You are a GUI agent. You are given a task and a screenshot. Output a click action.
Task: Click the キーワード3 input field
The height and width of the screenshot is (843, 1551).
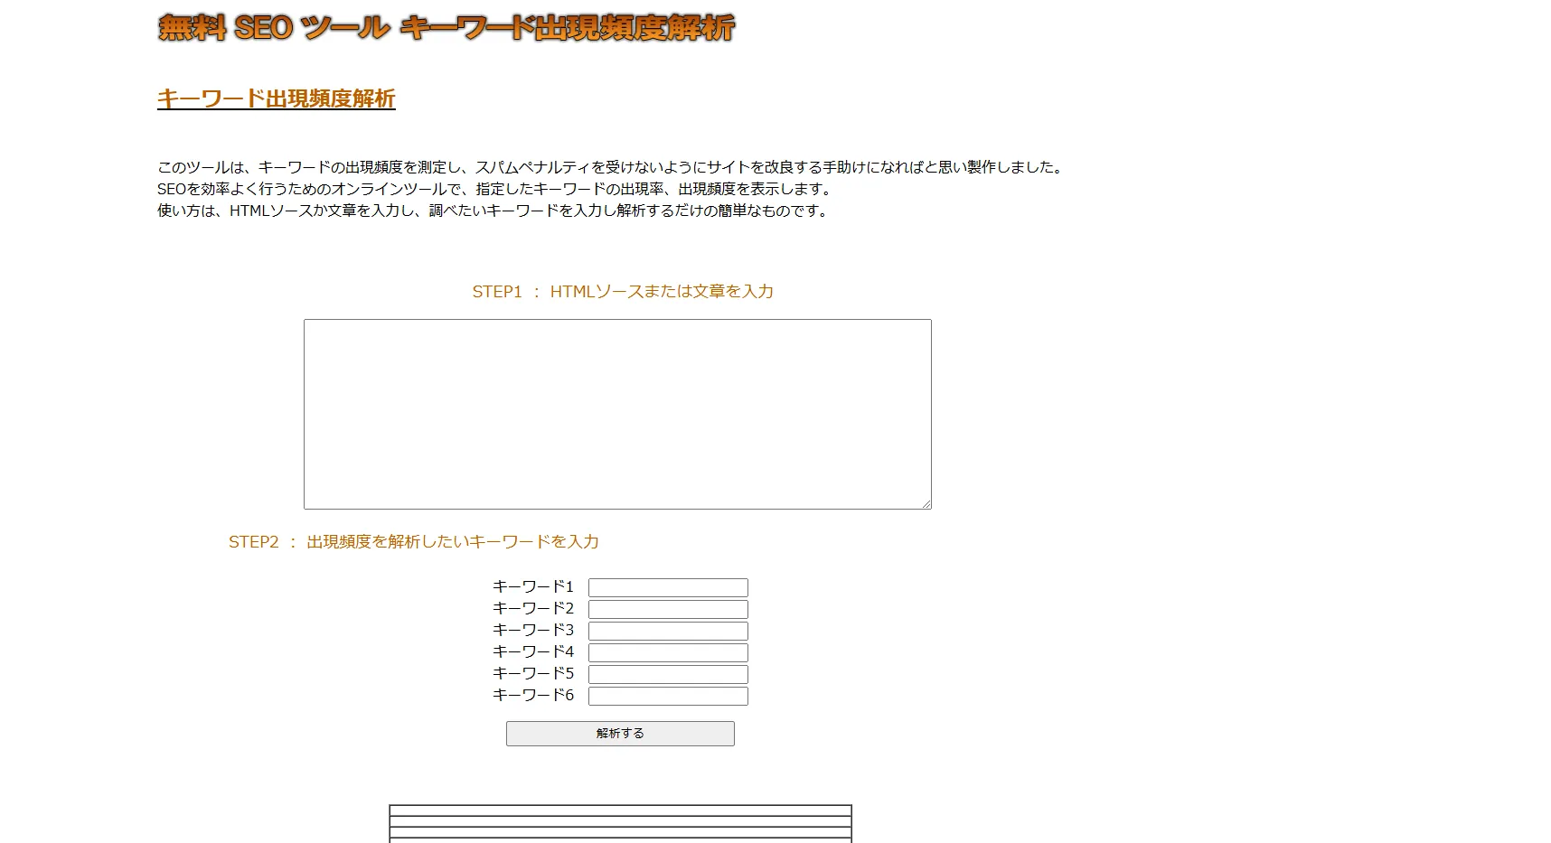click(x=668, y=631)
